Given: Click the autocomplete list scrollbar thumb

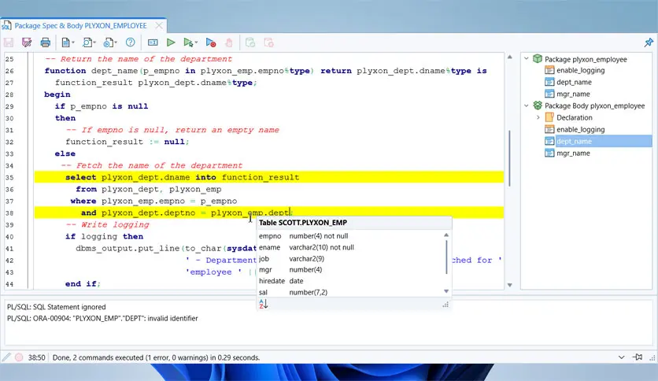Looking at the screenshot, I should 446,257.
